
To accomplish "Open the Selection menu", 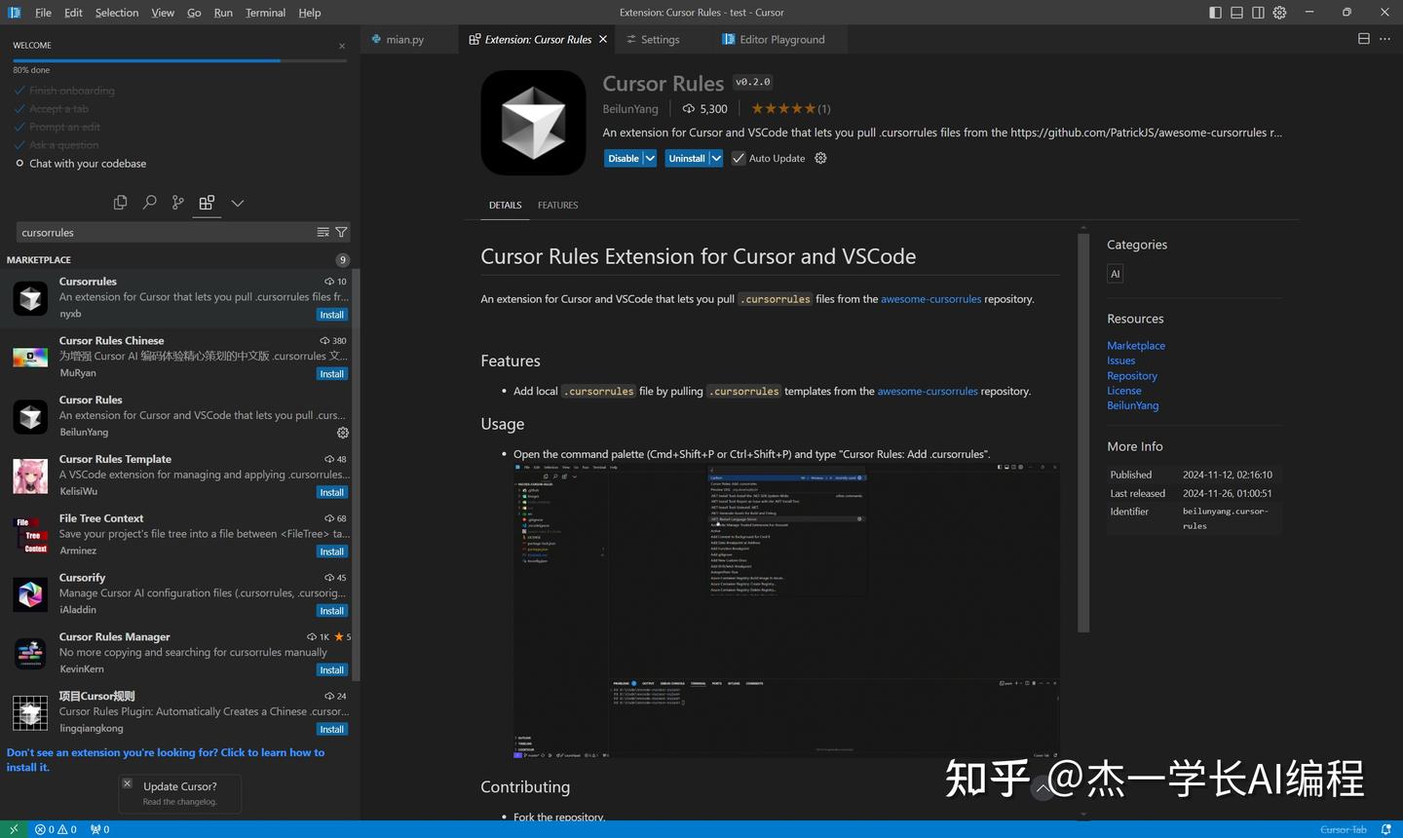I will click(117, 13).
